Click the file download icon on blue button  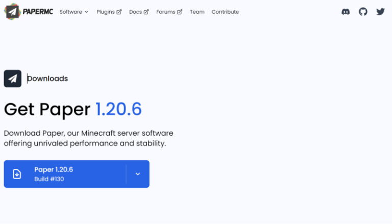click(x=17, y=174)
